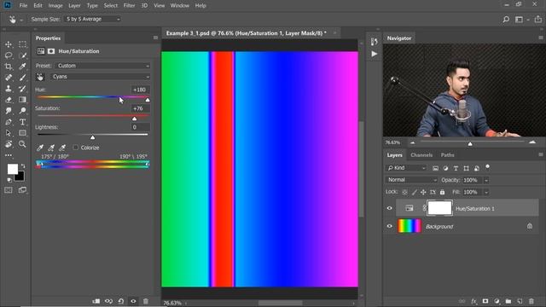Viewport: 546px width, 307px height.
Task: Click the add to sample eyedropper
Action: click(x=51, y=148)
